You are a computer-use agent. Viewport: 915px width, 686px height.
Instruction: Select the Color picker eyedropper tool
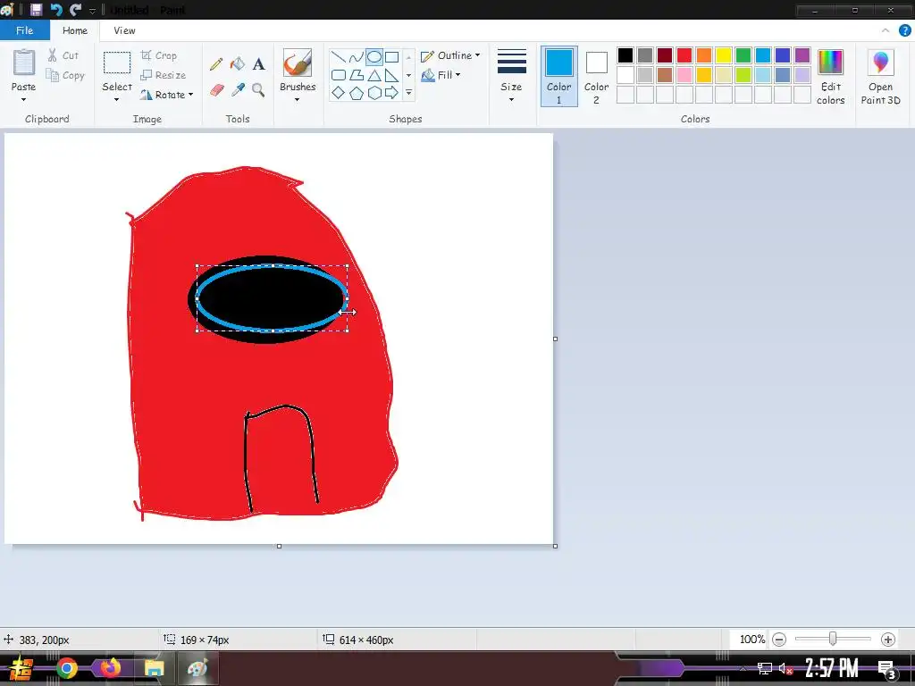238,90
